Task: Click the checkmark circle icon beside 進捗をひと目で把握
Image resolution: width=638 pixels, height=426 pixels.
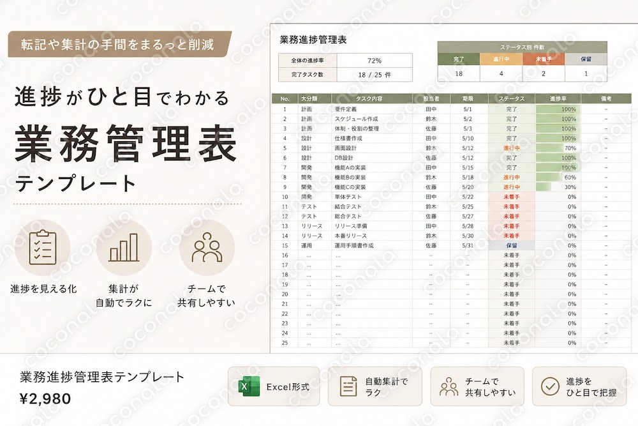Action: pos(550,386)
